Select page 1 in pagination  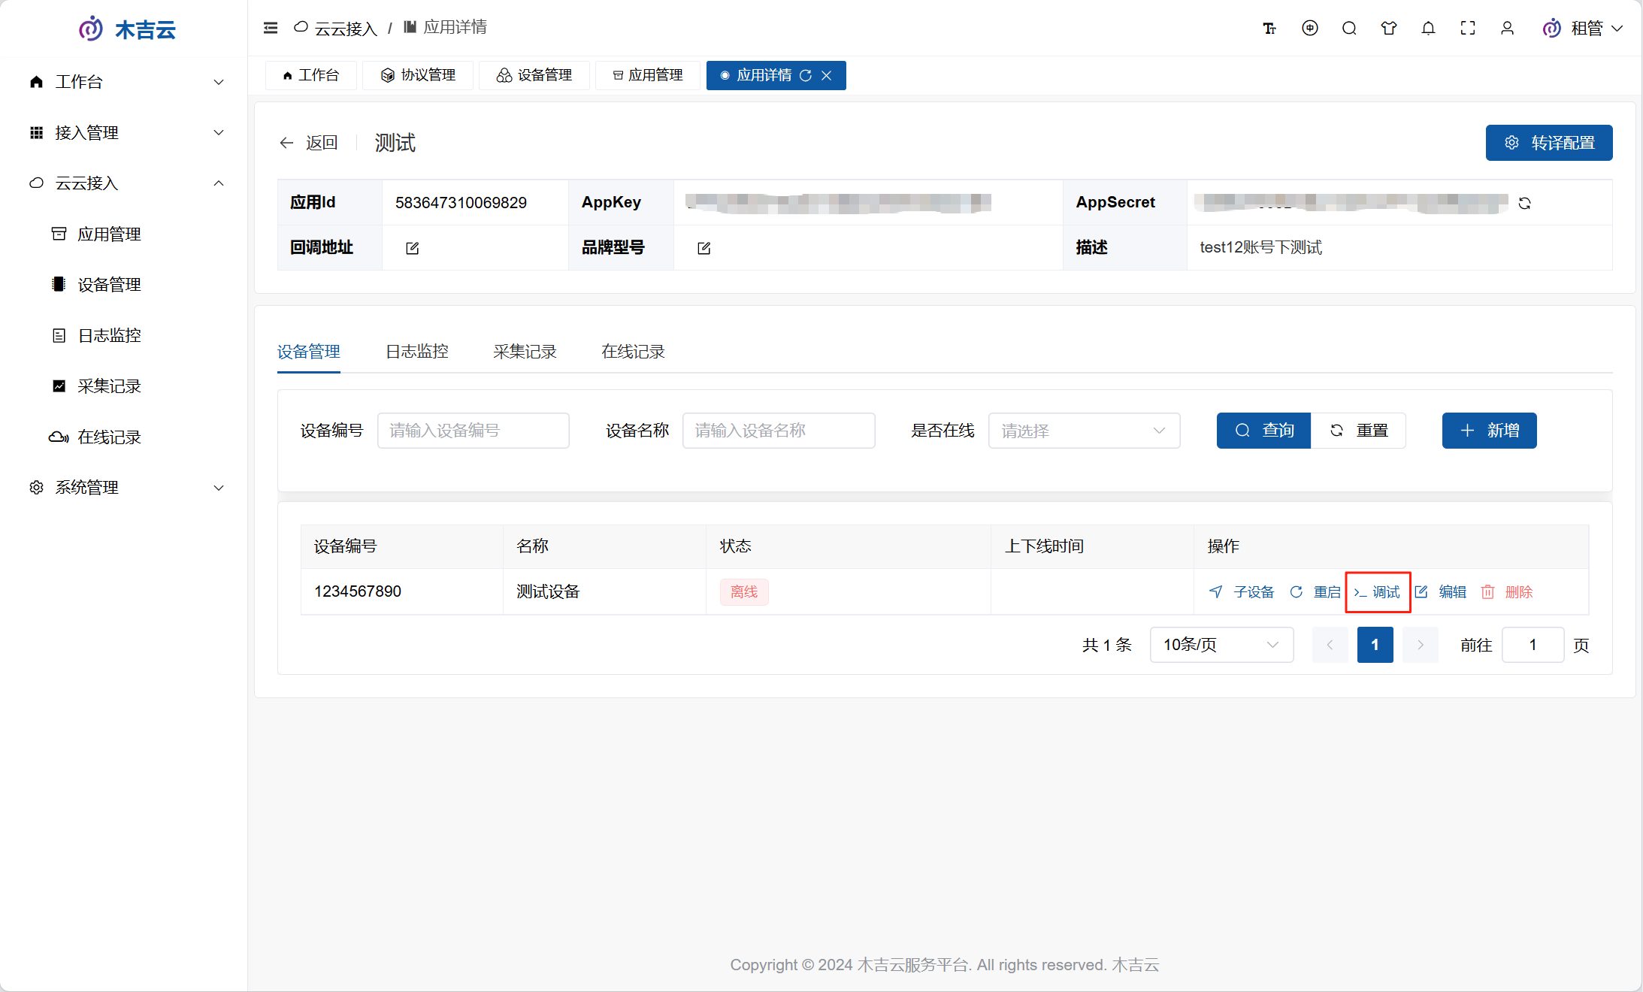point(1375,645)
